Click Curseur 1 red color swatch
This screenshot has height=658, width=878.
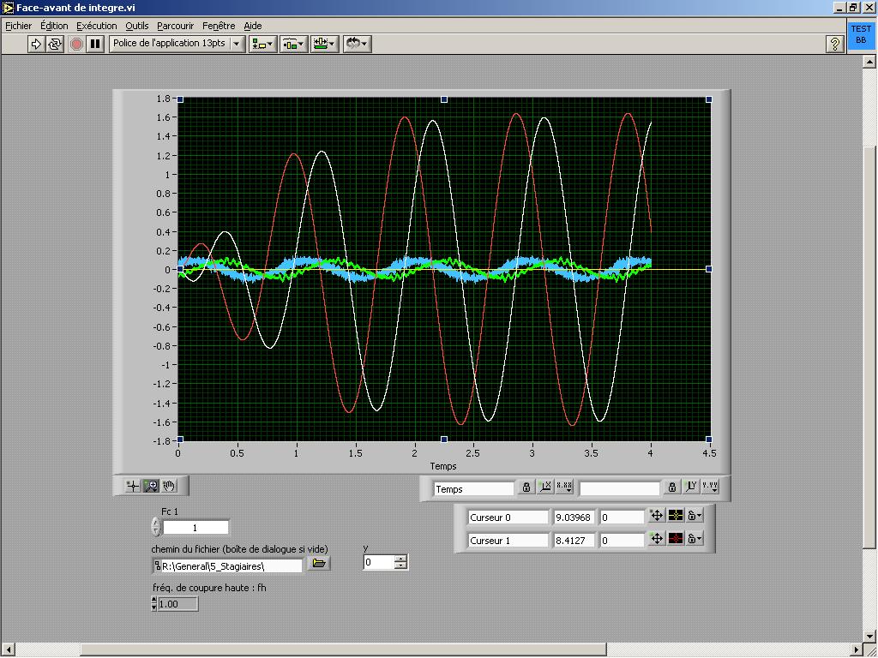(676, 539)
